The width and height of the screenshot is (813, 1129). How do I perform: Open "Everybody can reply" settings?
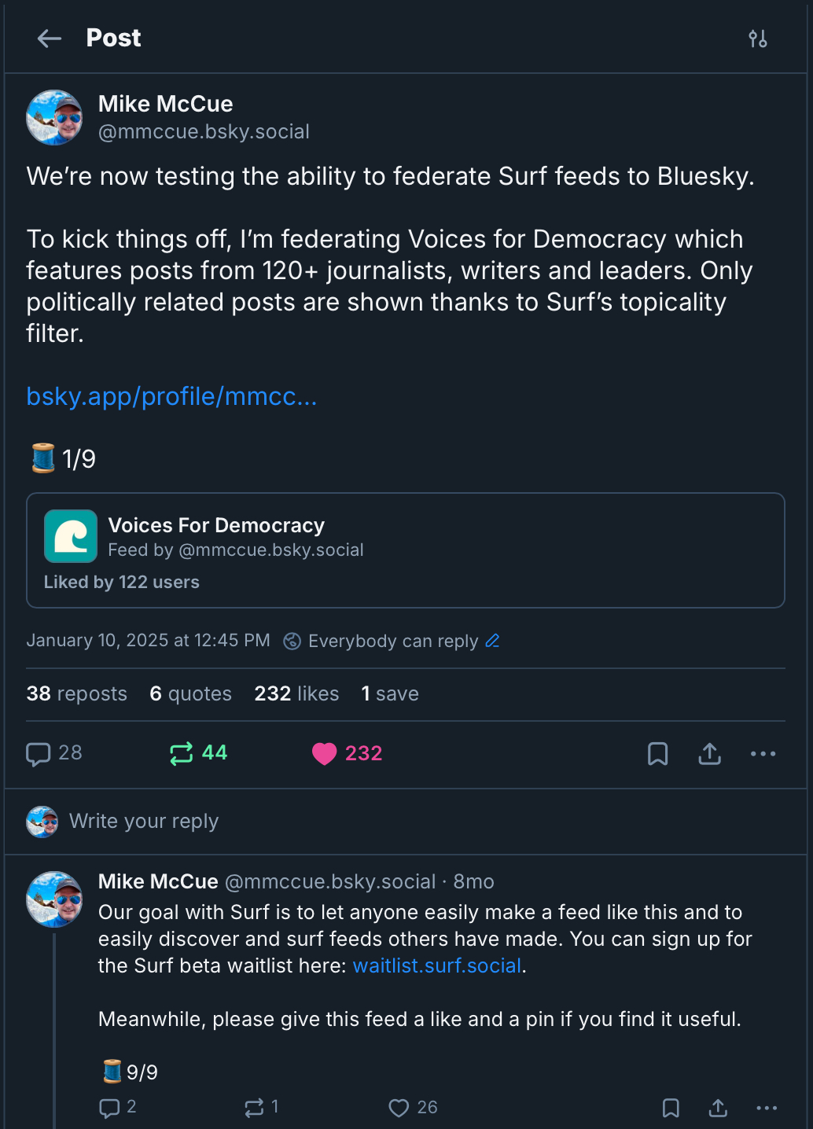392,641
